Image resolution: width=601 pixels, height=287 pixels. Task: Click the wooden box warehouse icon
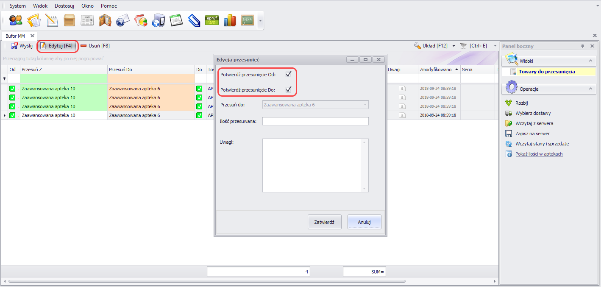click(x=70, y=20)
